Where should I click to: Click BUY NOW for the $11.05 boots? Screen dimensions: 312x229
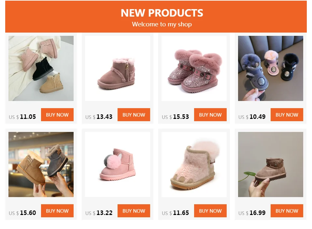click(x=57, y=115)
